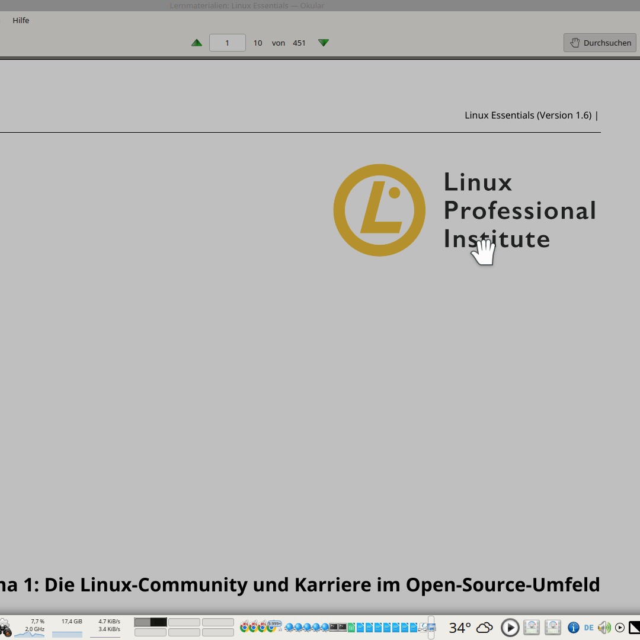Activate the Durchsuchen browse tool button

(x=600, y=43)
